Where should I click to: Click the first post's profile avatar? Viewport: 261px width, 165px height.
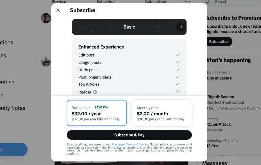point(46,18)
